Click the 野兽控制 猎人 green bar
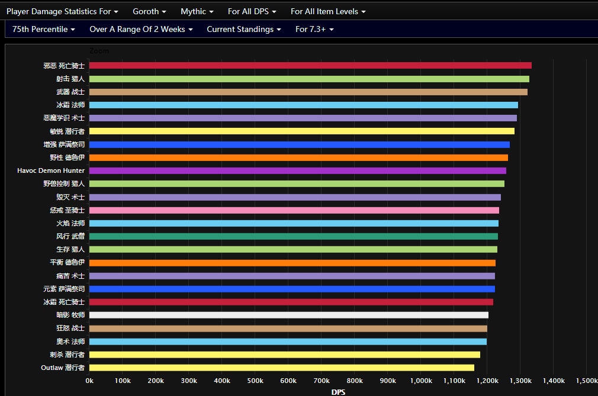Image resolution: width=598 pixels, height=396 pixels. [297, 183]
